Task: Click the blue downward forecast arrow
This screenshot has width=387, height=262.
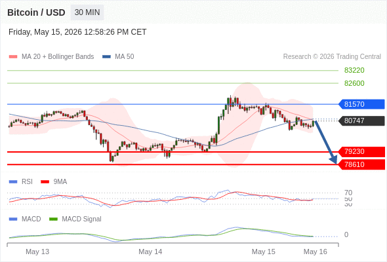Action: (326, 142)
